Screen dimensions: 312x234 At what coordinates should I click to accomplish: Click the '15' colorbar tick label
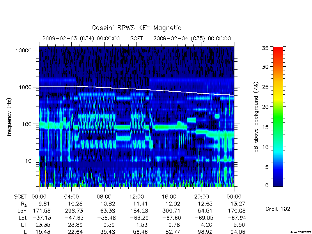265,127
